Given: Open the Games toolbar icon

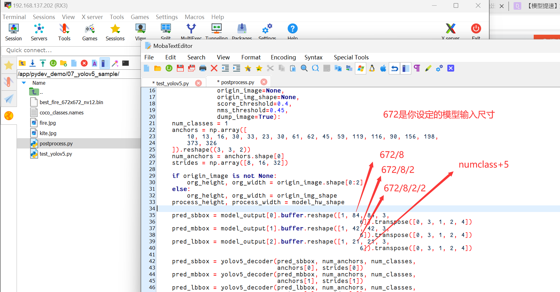Looking at the screenshot, I should [x=90, y=32].
